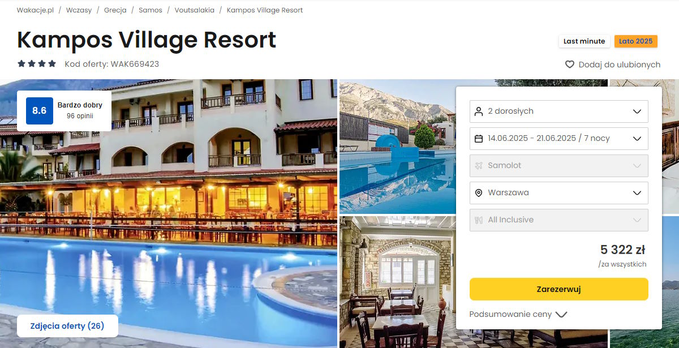This screenshot has height=348, width=679.
Task: Click the location pin icon beside Warszawa
Action: pyautogui.click(x=479, y=193)
